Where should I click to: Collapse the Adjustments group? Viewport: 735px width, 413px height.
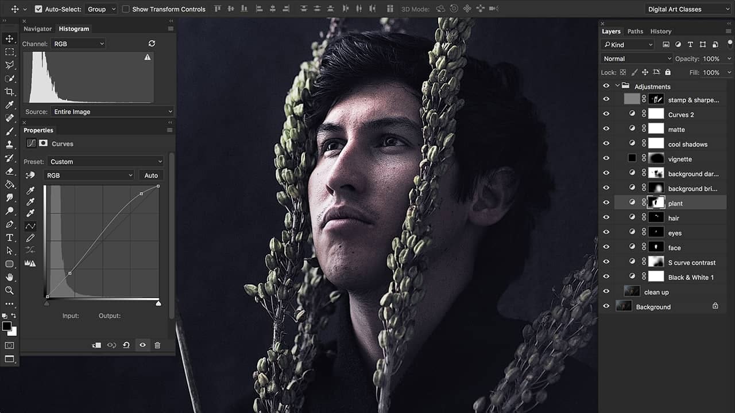click(618, 85)
